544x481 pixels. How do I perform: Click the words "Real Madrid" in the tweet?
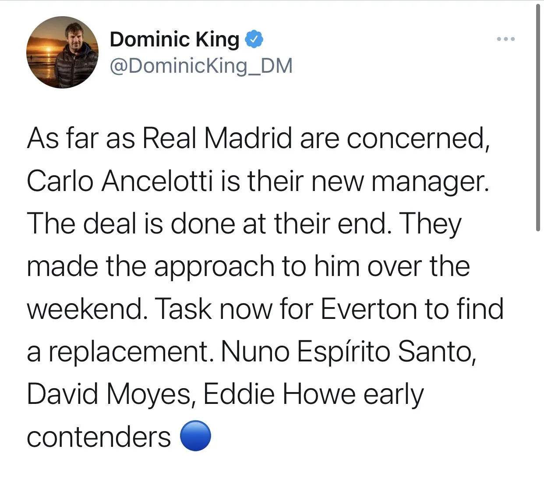point(217,138)
